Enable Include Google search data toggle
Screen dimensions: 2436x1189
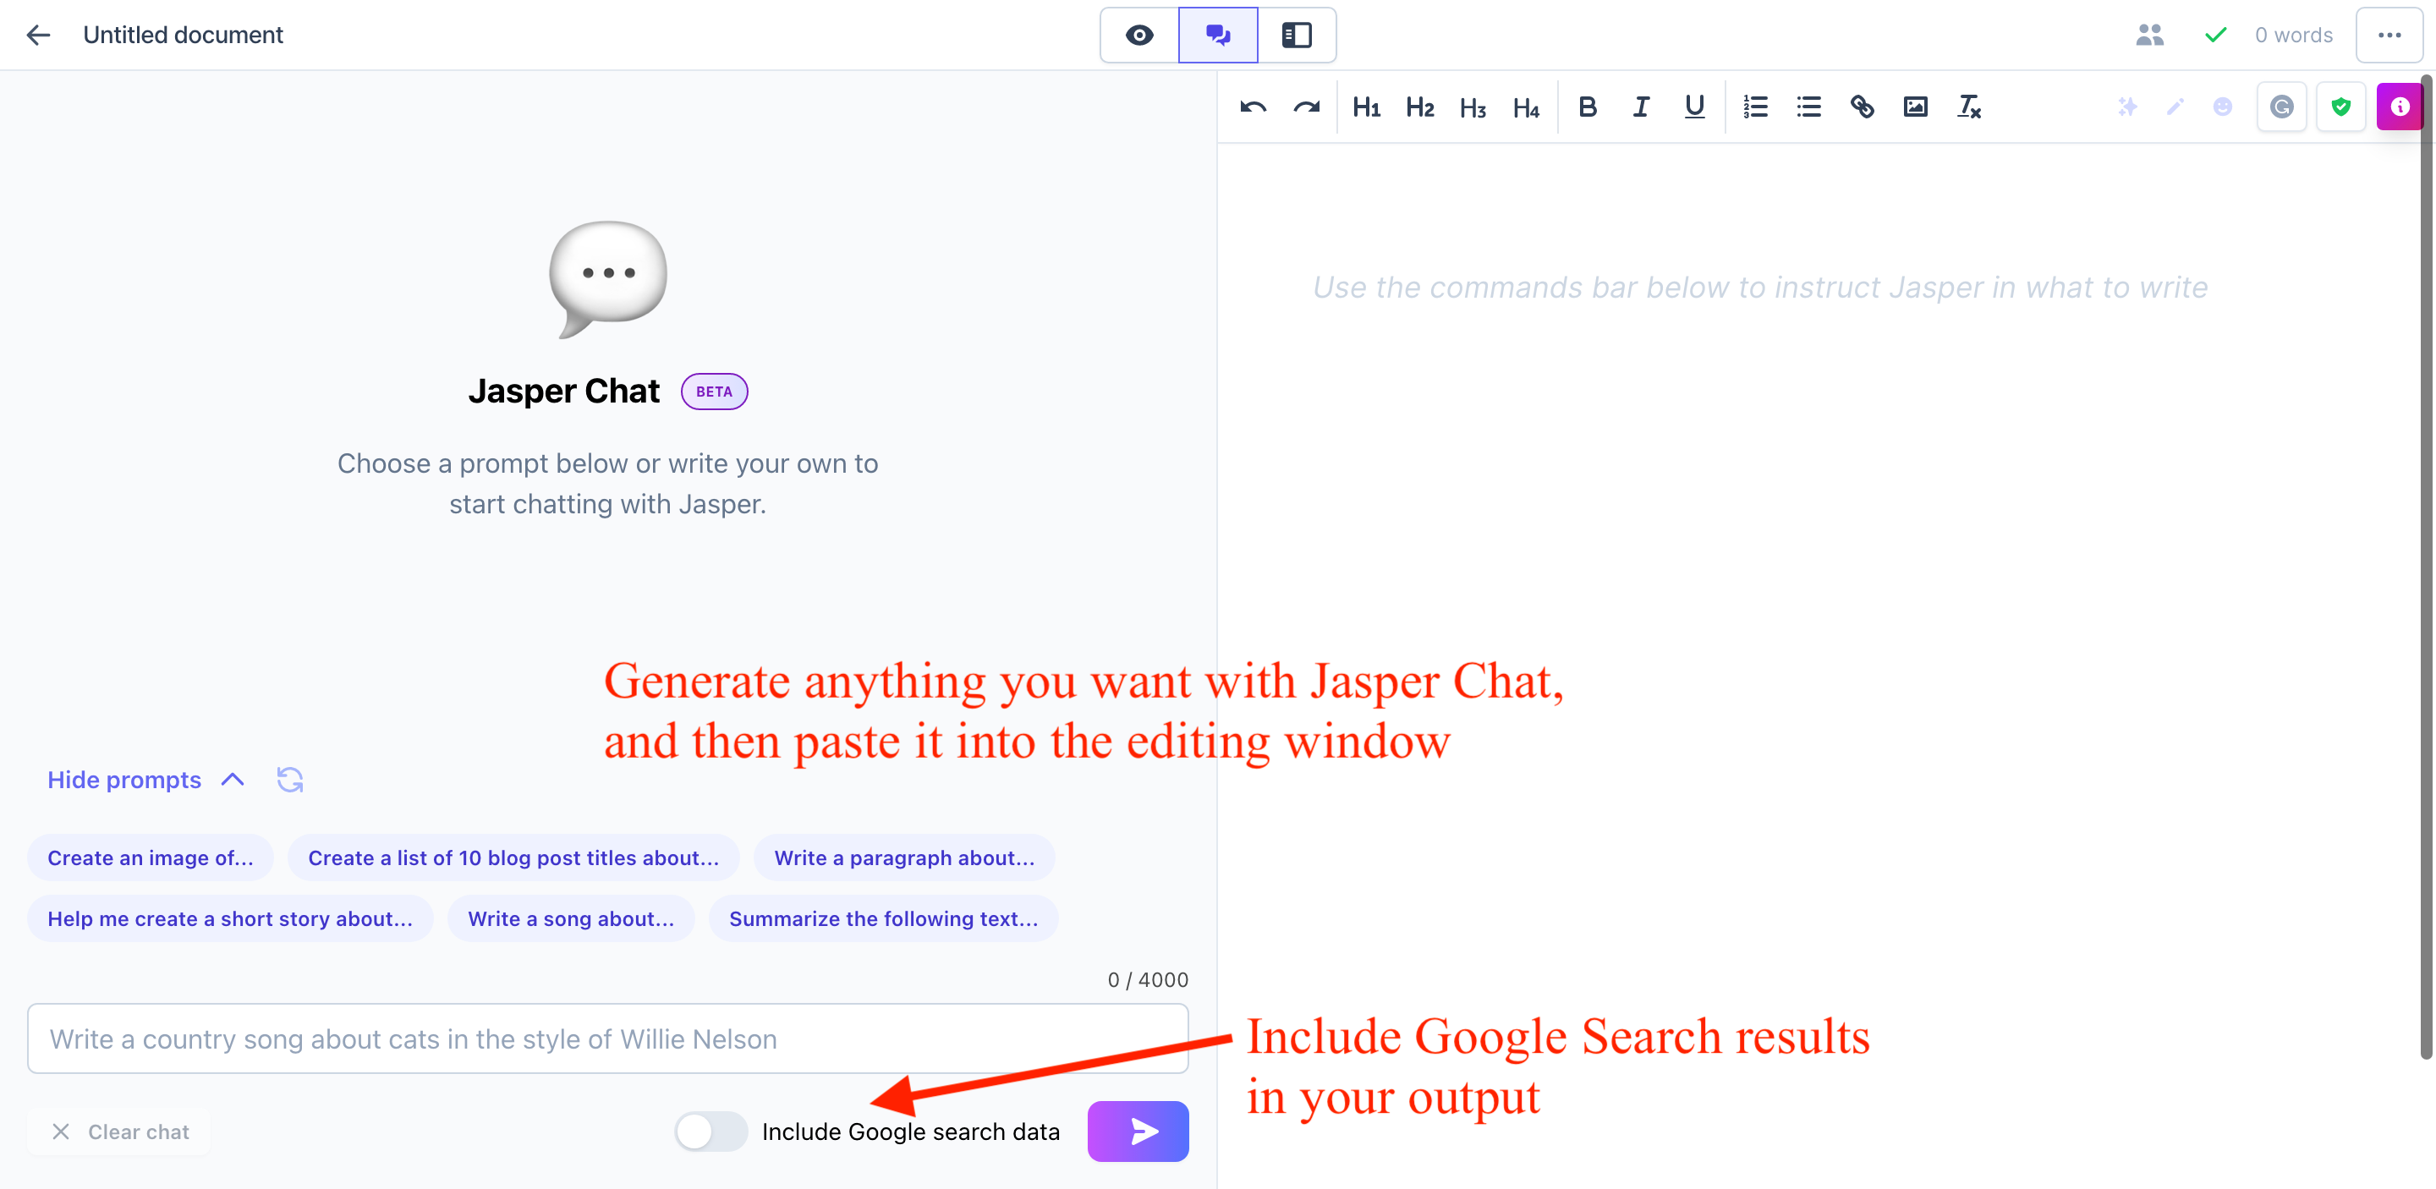tap(710, 1131)
